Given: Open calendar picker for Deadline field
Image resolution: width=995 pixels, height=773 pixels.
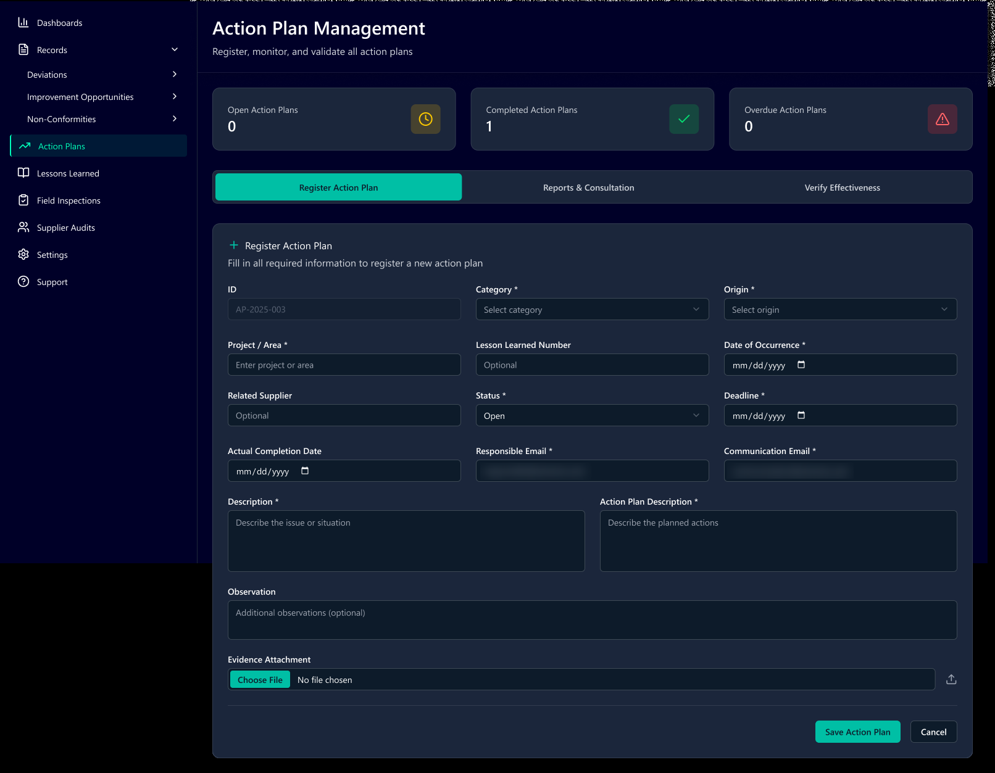Looking at the screenshot, I should click(x=801, y=415).
